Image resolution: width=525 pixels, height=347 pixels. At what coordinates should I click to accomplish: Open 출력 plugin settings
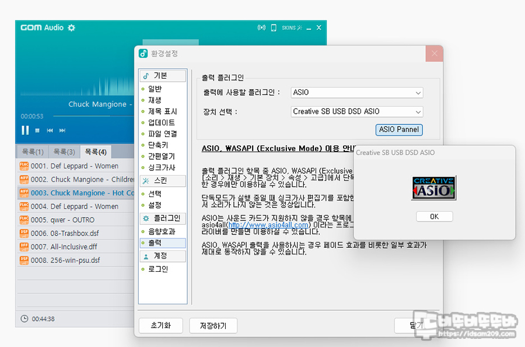coord(163,243)
